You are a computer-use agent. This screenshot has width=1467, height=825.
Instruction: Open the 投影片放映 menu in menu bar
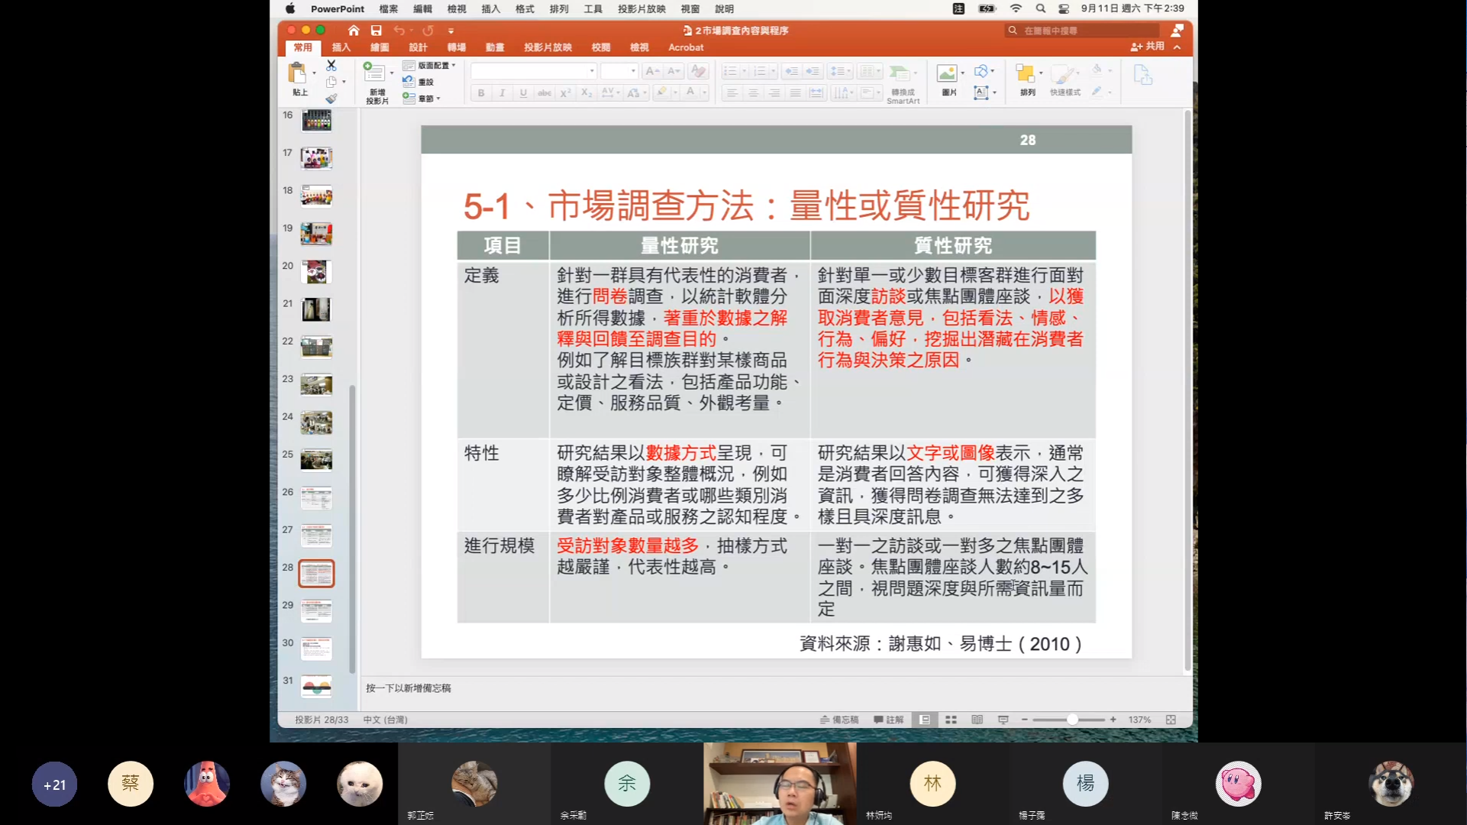641,9
